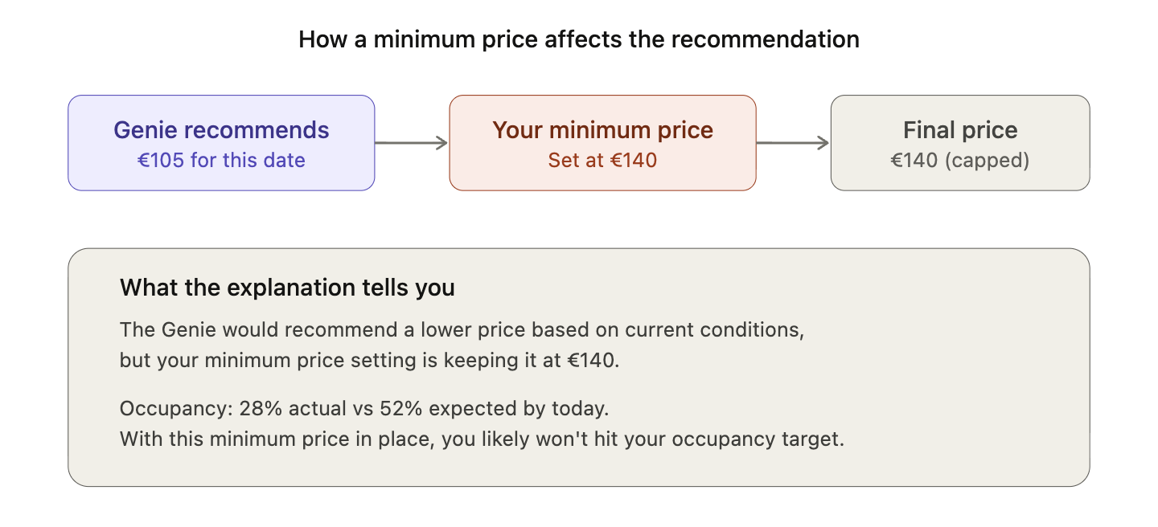Click the '€105 for this date' text
1158x527 pixels.
(221, 160)
